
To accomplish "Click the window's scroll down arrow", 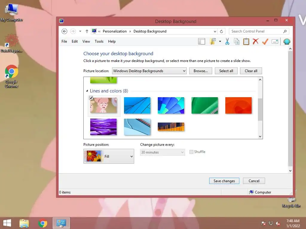I will click(x=290, y=171).
